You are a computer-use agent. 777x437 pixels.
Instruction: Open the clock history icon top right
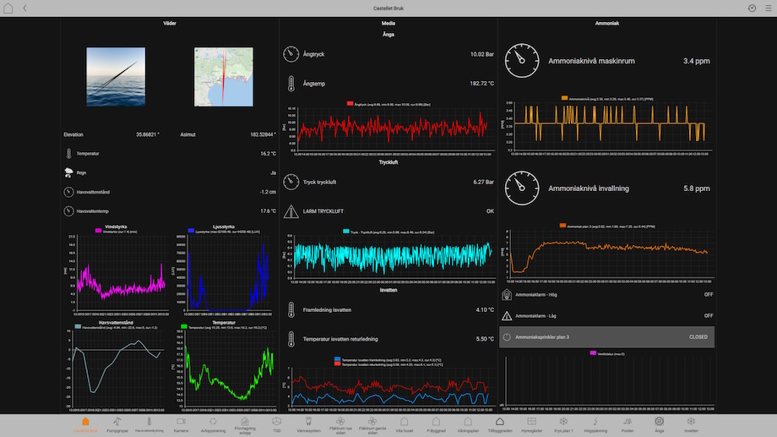coord(752,8)
